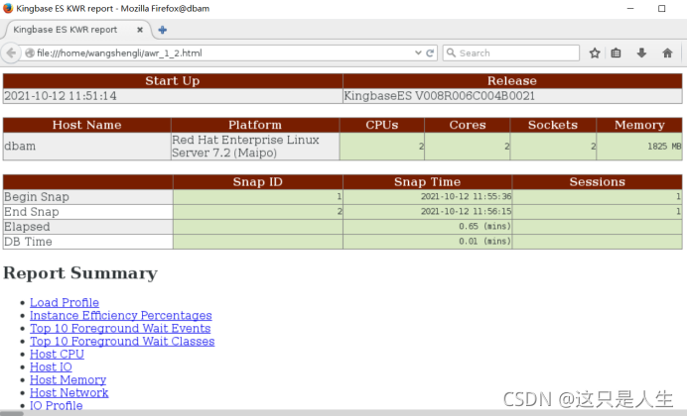
Task: Open the Host Network link
Action: (69, 392)
